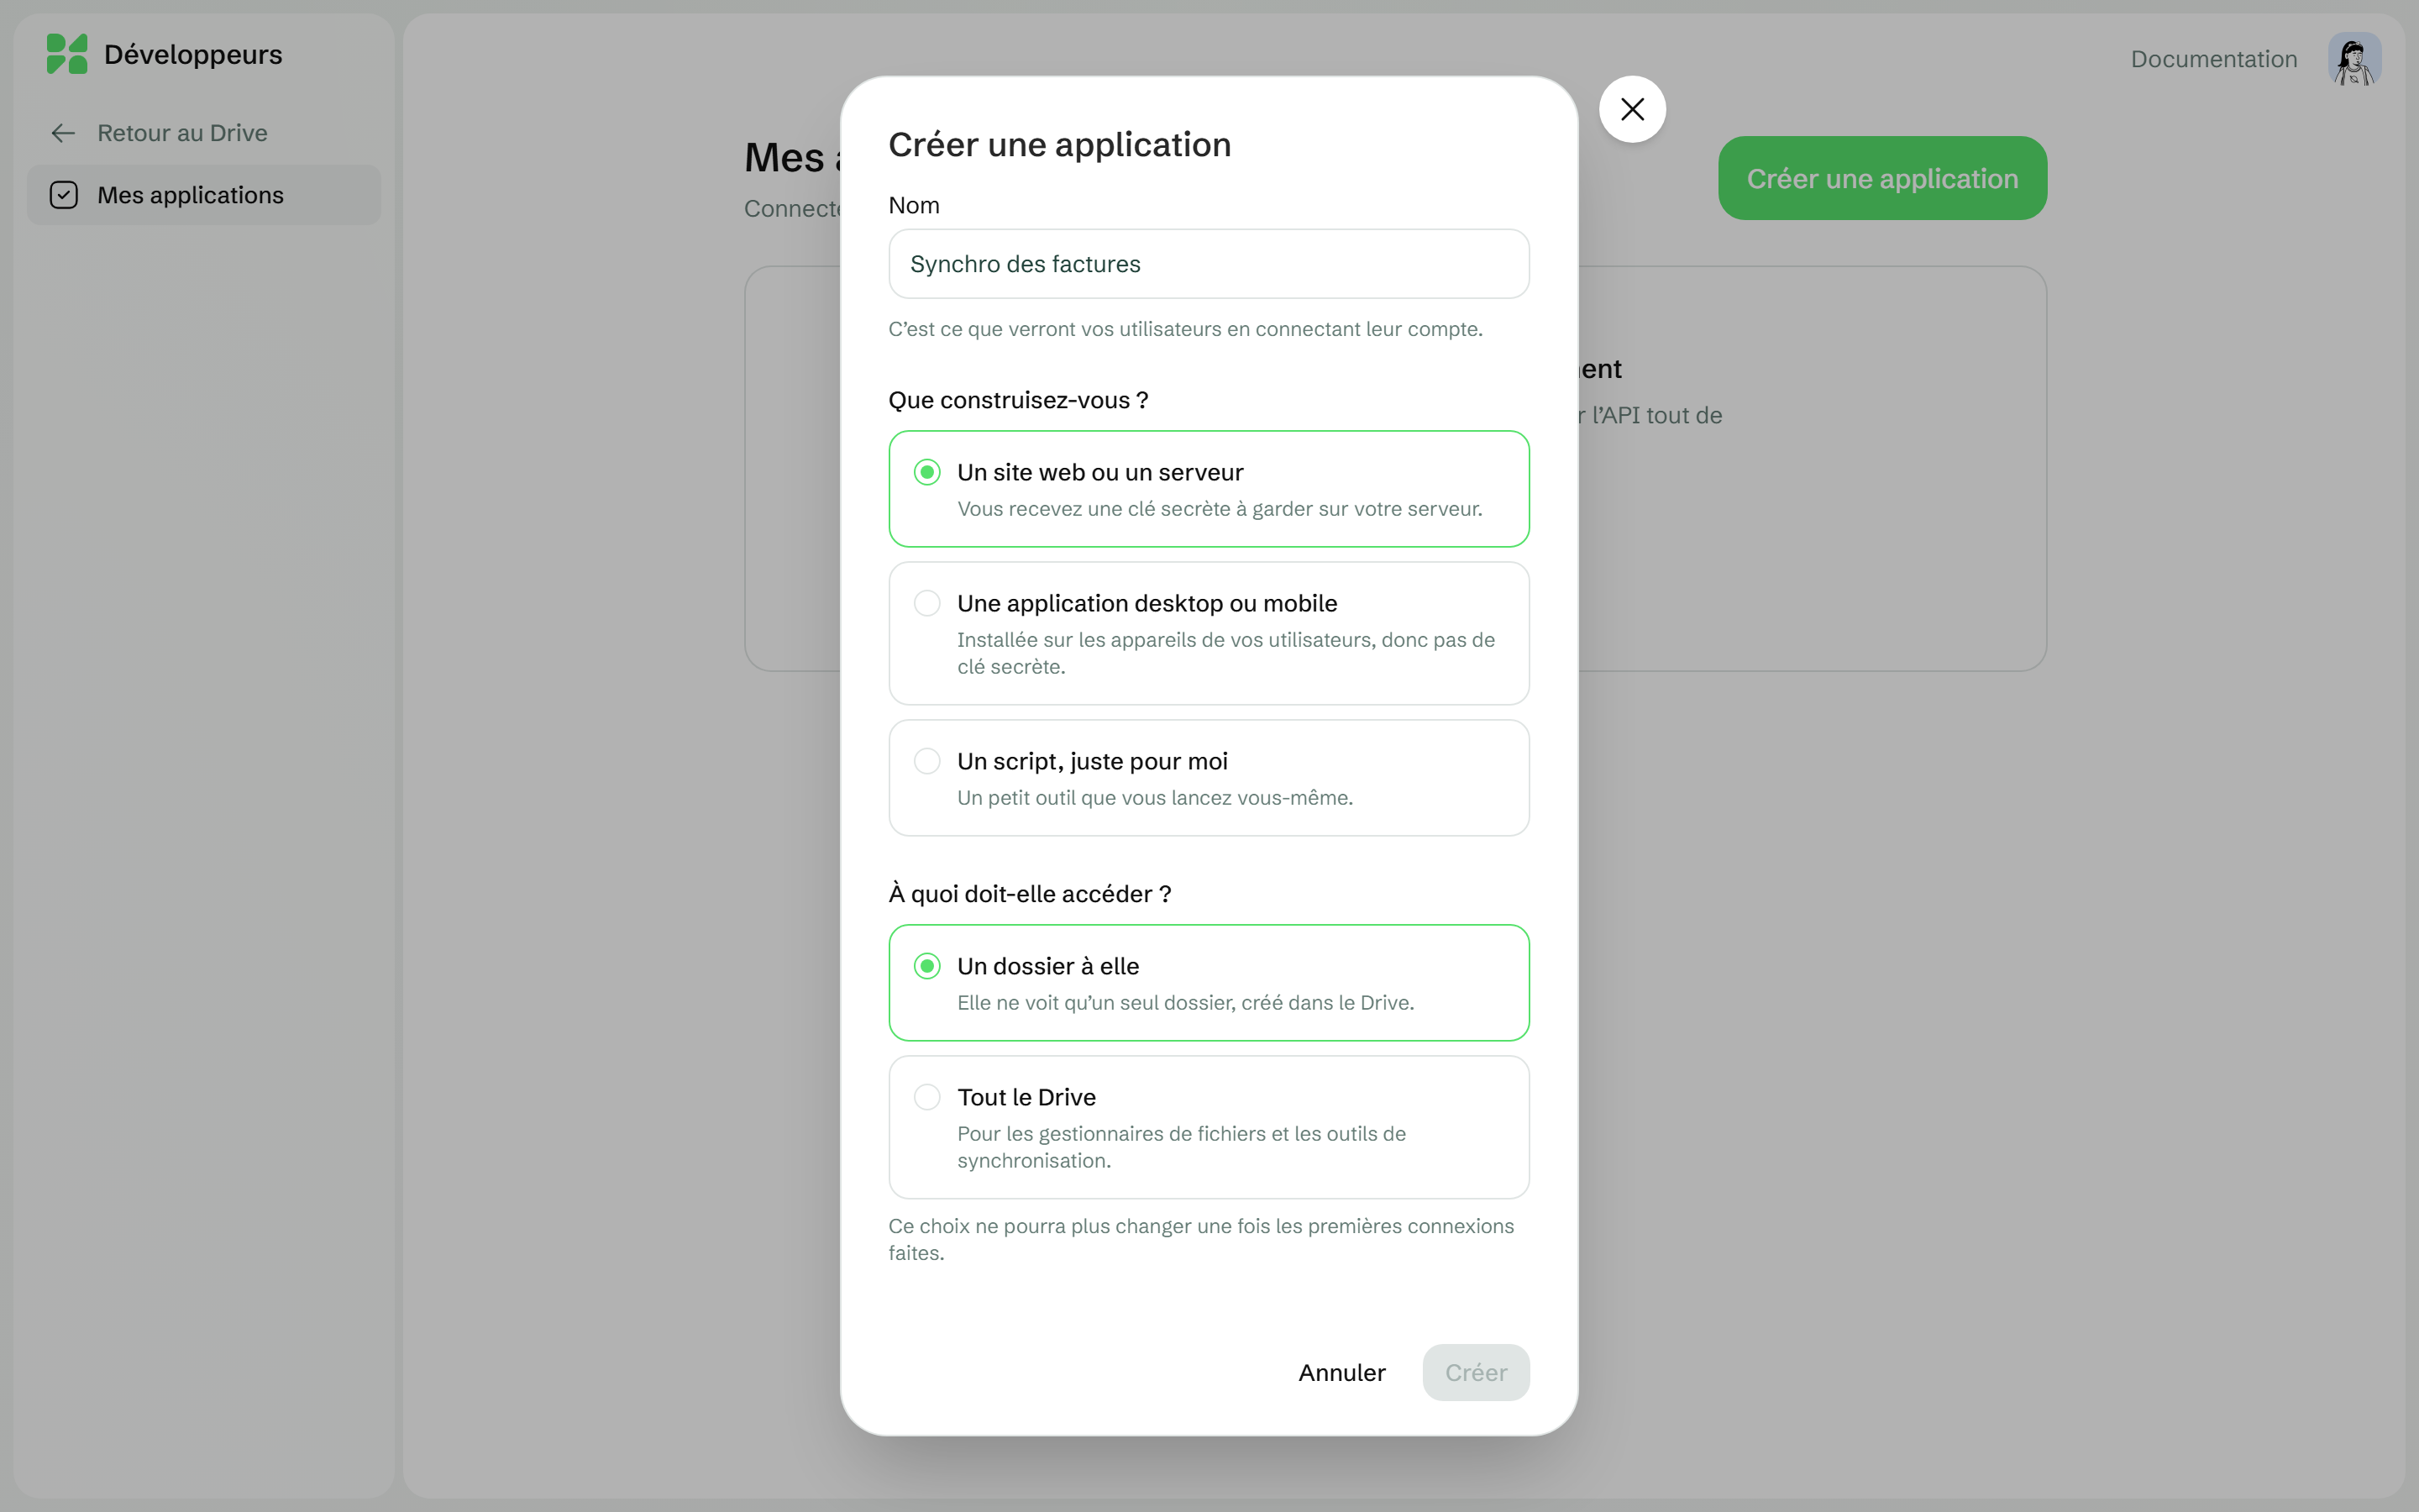Click Annuler to cancel creation
The image size is (2419, 1512).
point(1341,1372)
